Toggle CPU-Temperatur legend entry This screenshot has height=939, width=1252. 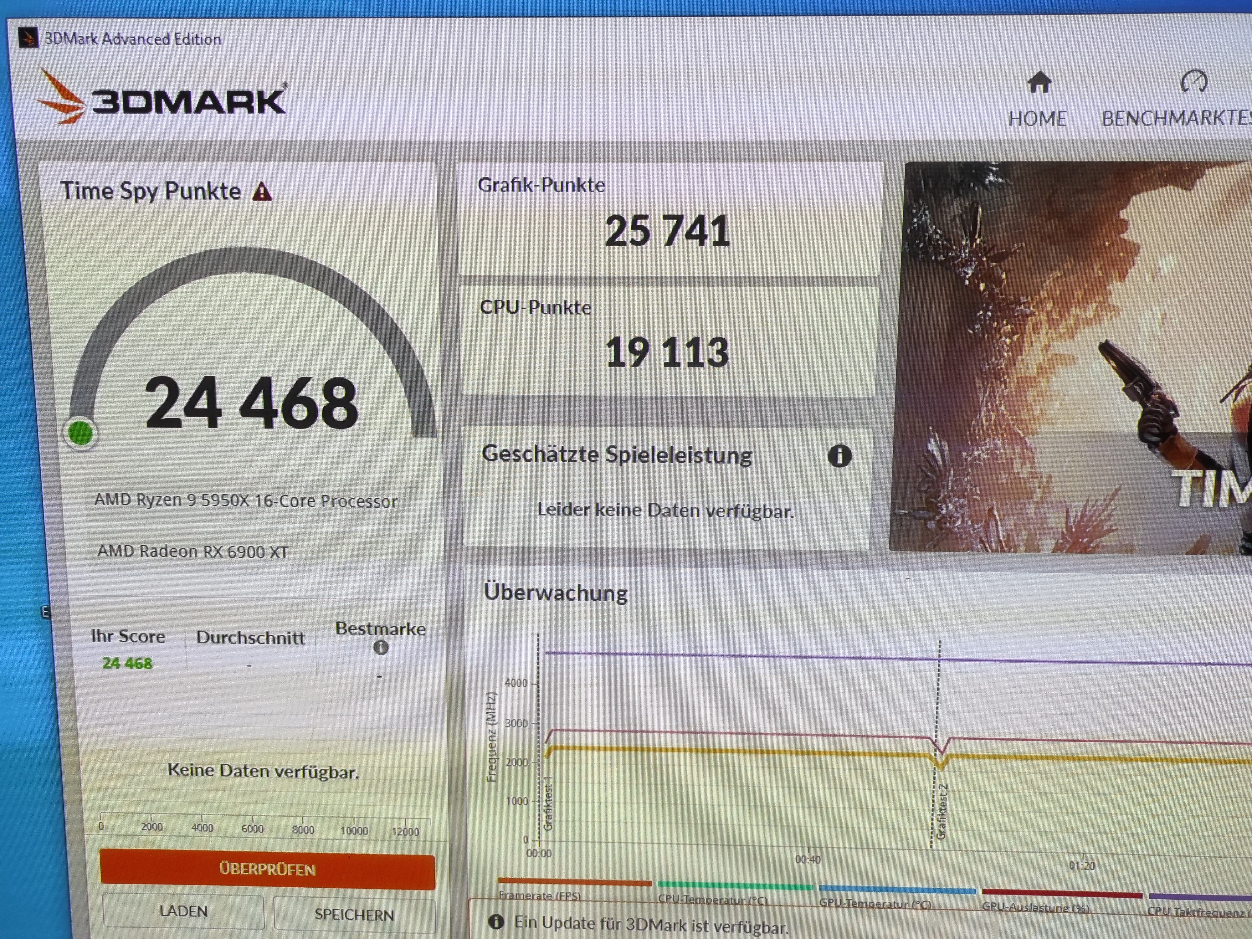(x=713, y=899)
